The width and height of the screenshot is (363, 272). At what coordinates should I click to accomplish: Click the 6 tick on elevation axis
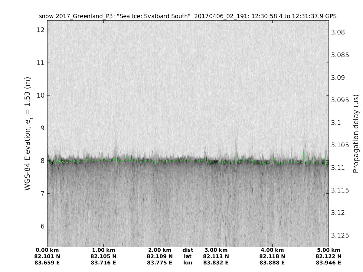tap(42, 226)
